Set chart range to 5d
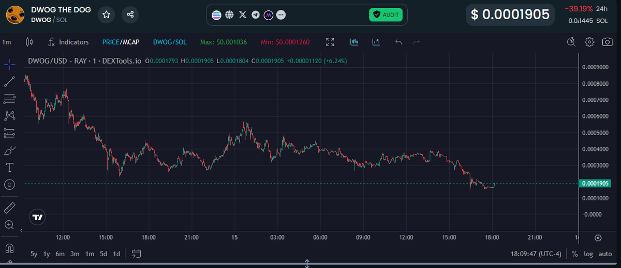 tap(103, 254)
